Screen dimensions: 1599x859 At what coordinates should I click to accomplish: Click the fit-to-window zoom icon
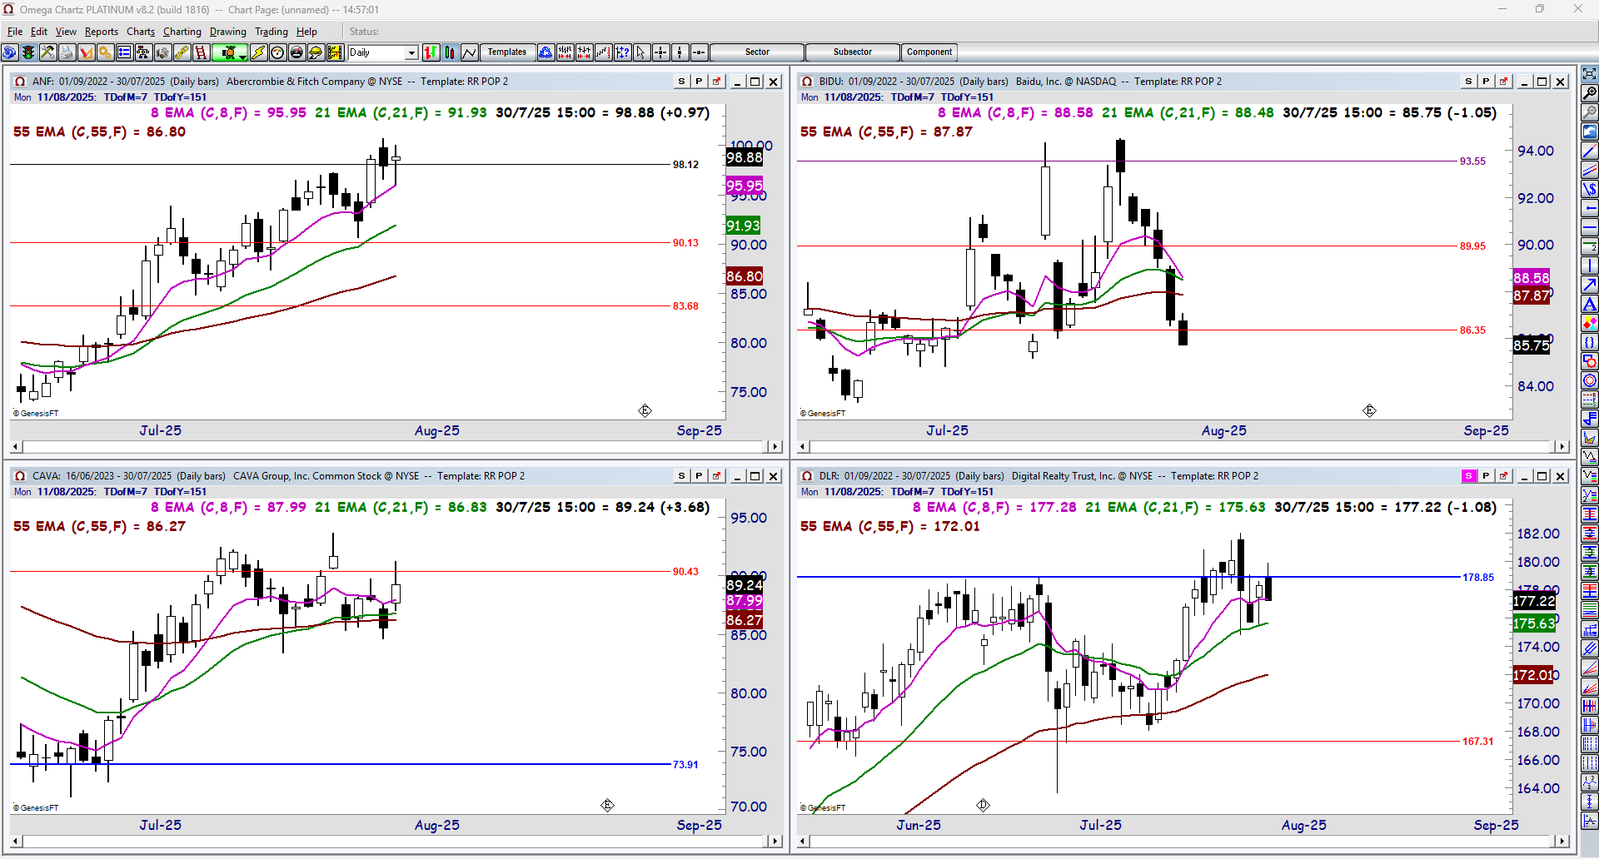pyautogui.click(x=1590, y=73)
